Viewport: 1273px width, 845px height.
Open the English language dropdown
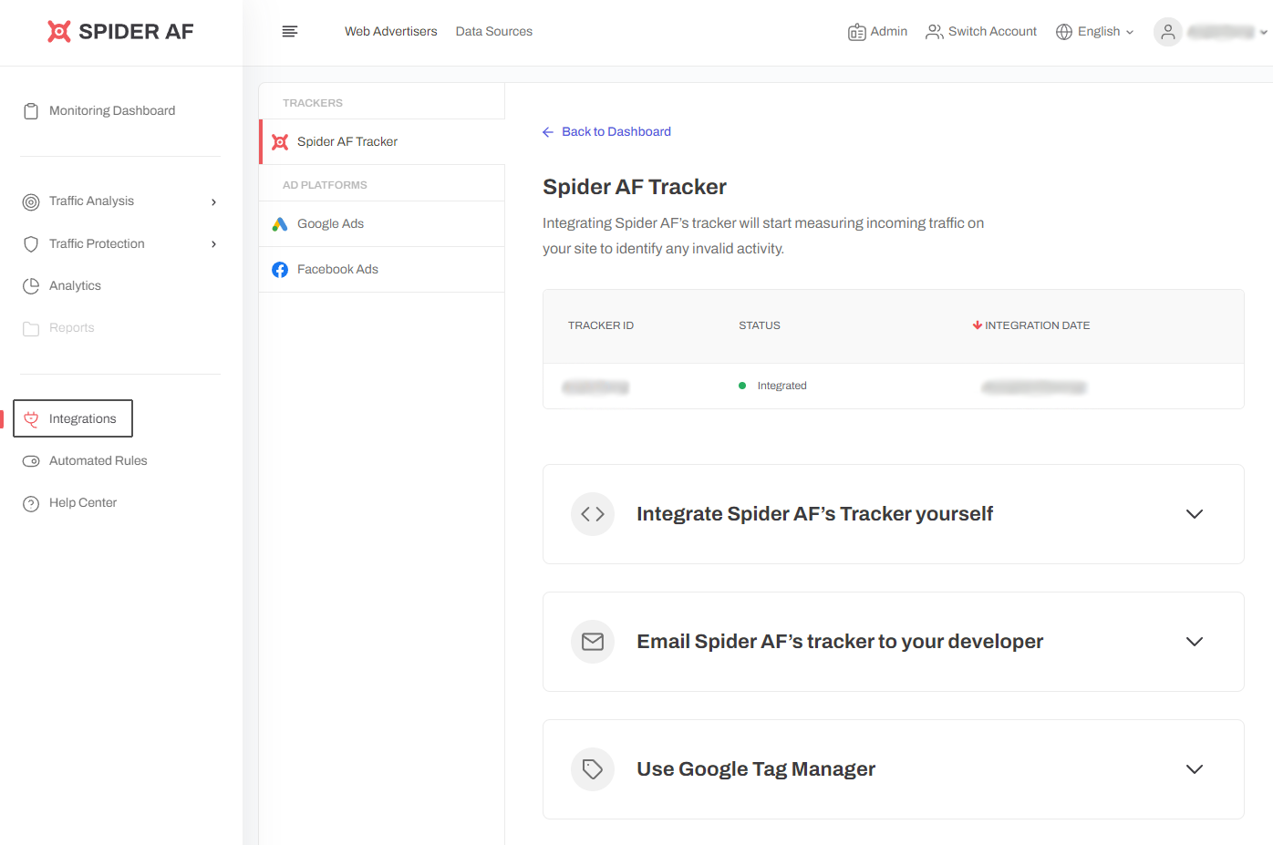1095,32
